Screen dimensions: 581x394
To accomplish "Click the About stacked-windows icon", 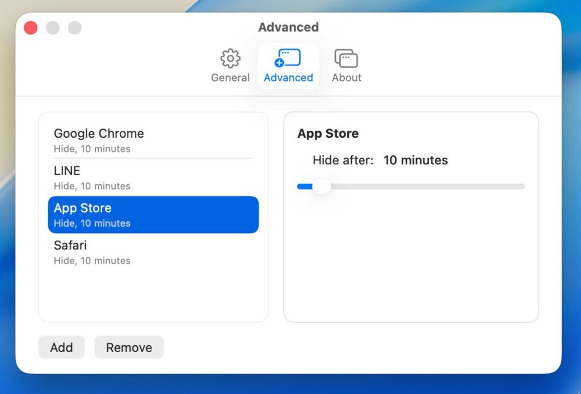I will coord(346,58).
